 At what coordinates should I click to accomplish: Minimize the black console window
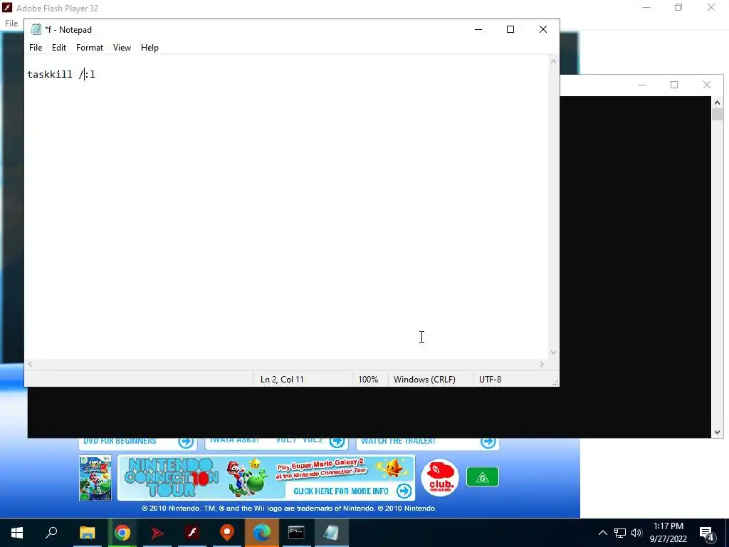642,85
